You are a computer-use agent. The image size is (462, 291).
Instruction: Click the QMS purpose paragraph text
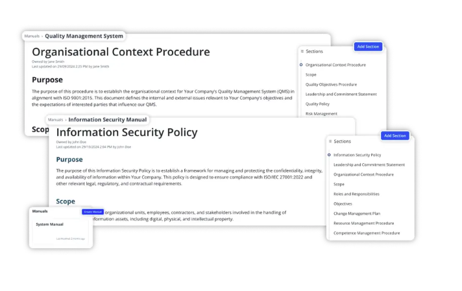pos(163,98)
